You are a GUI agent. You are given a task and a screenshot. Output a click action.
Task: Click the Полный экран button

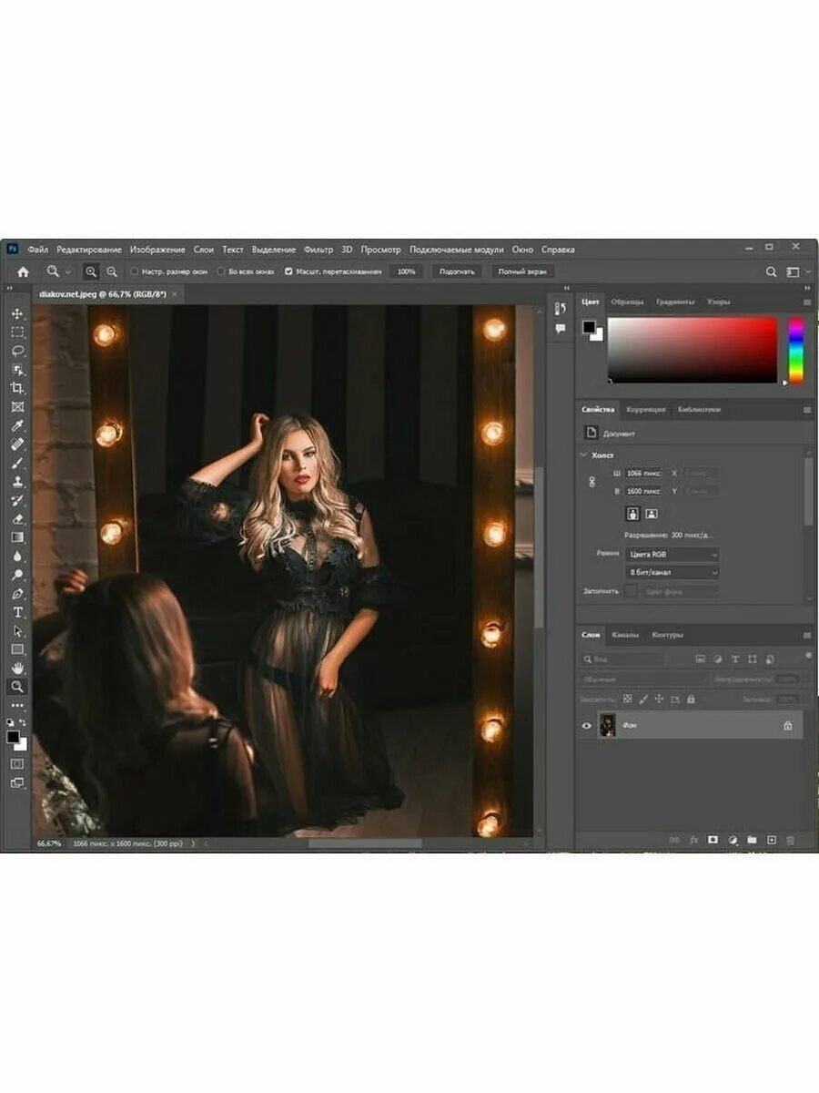(x=523, y=271)
